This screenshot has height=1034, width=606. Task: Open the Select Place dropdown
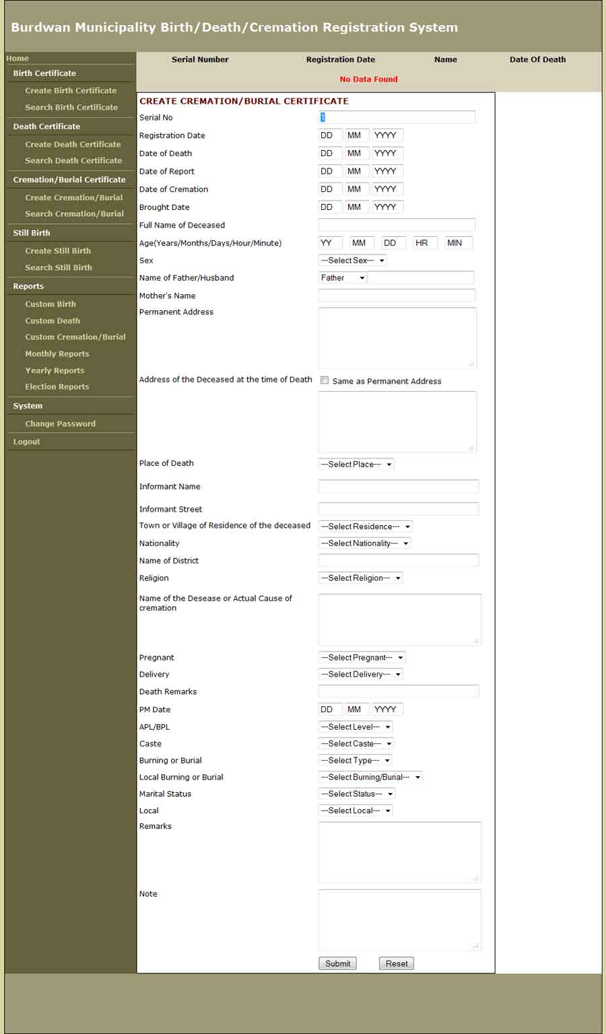click(x=356, y=464)
